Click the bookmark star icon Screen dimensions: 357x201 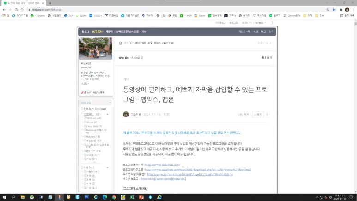pyautogui.click(x=334, y=10)
